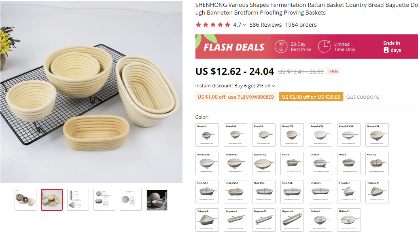420x235 pixels.
Task: Pick the Oval-M variant option
Action: (320, 163)
